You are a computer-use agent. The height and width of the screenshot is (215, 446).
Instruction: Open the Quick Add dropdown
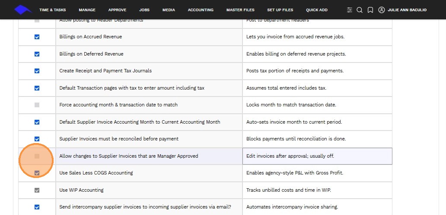pyautogui.click(x=317, y=10)
